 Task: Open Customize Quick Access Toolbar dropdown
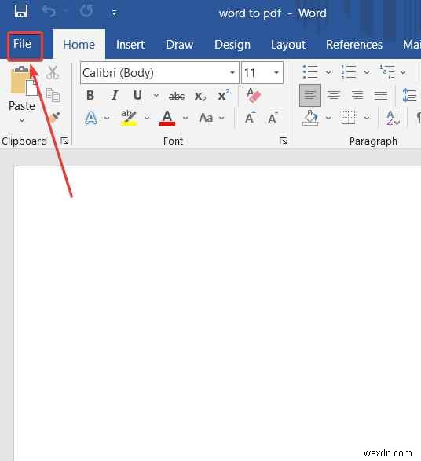point(114,13)
